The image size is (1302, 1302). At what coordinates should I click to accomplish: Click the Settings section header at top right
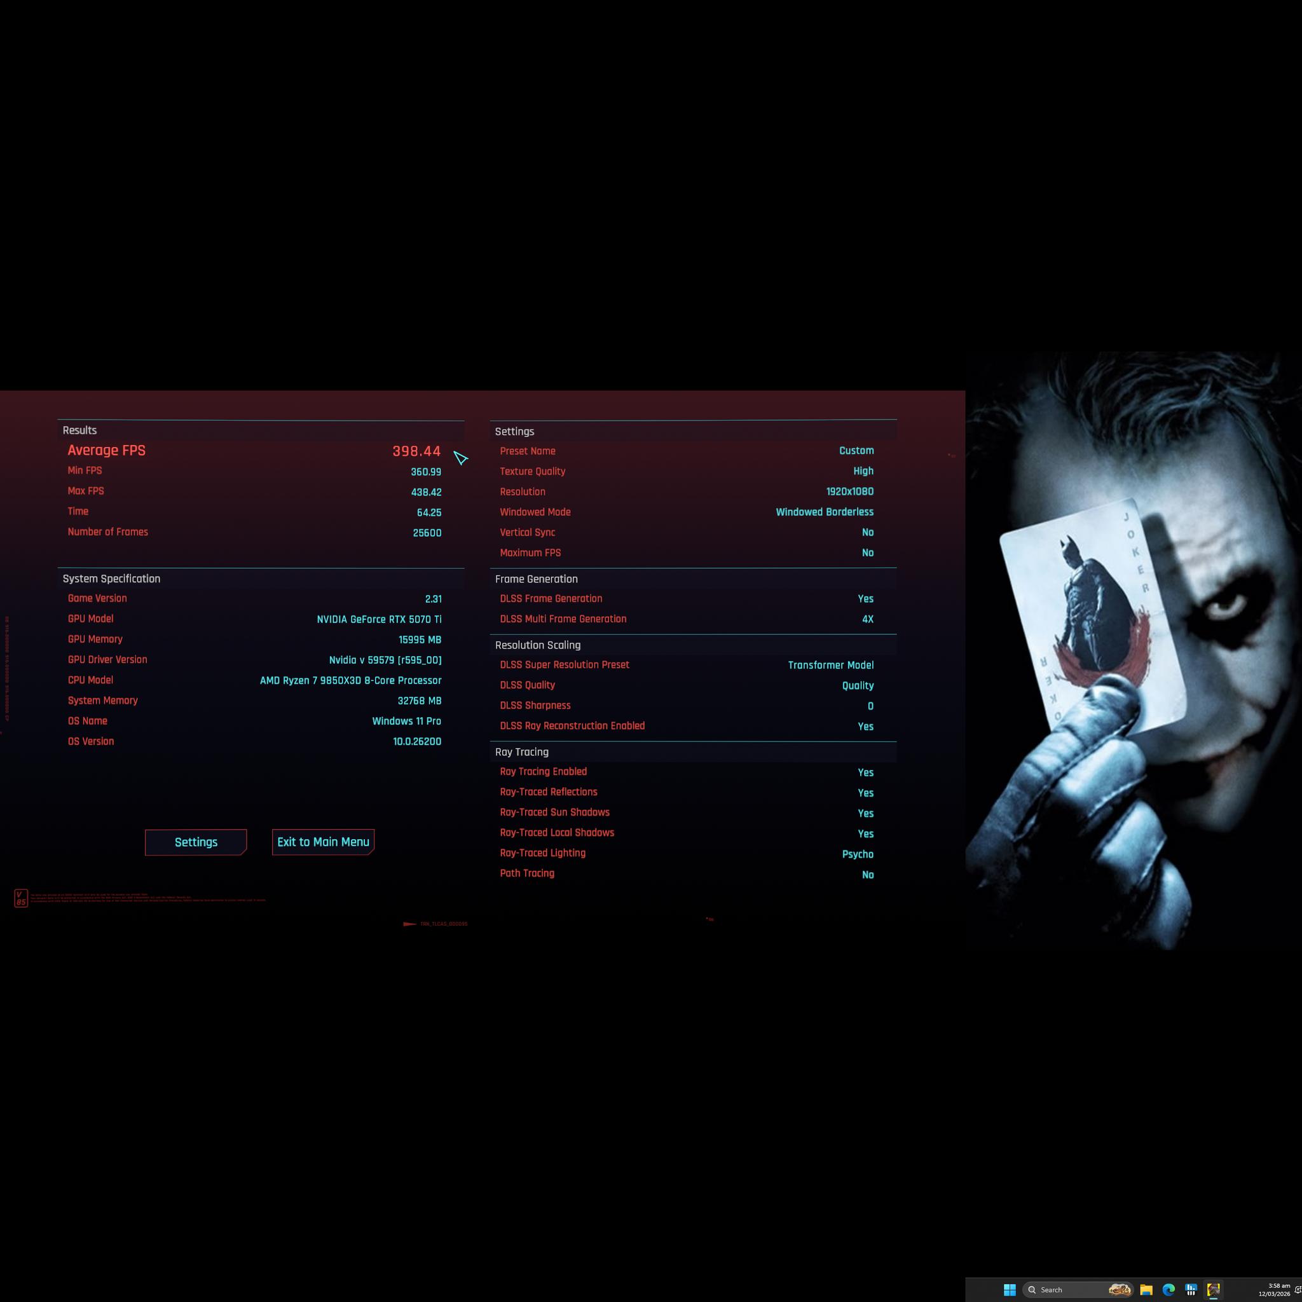click(514, 431)
